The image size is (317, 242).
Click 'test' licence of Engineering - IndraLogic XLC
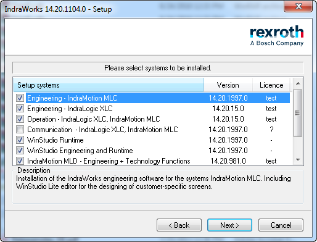[271, 109]
